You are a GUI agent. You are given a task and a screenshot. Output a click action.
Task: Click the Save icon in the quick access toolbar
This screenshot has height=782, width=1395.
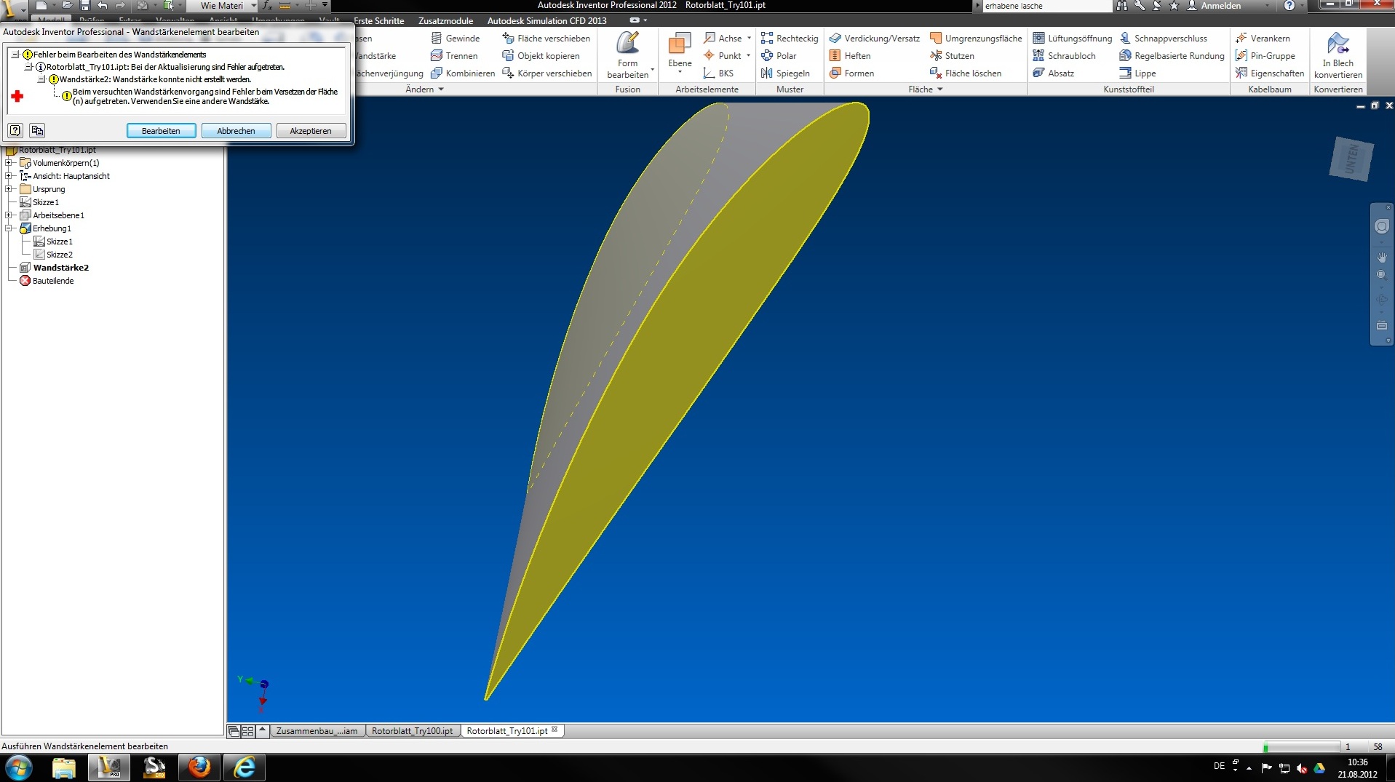(84, 5)
